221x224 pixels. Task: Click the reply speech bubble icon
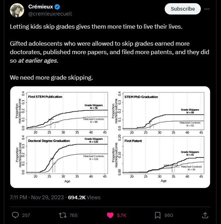pyautogui.click(x=15, y=215)
